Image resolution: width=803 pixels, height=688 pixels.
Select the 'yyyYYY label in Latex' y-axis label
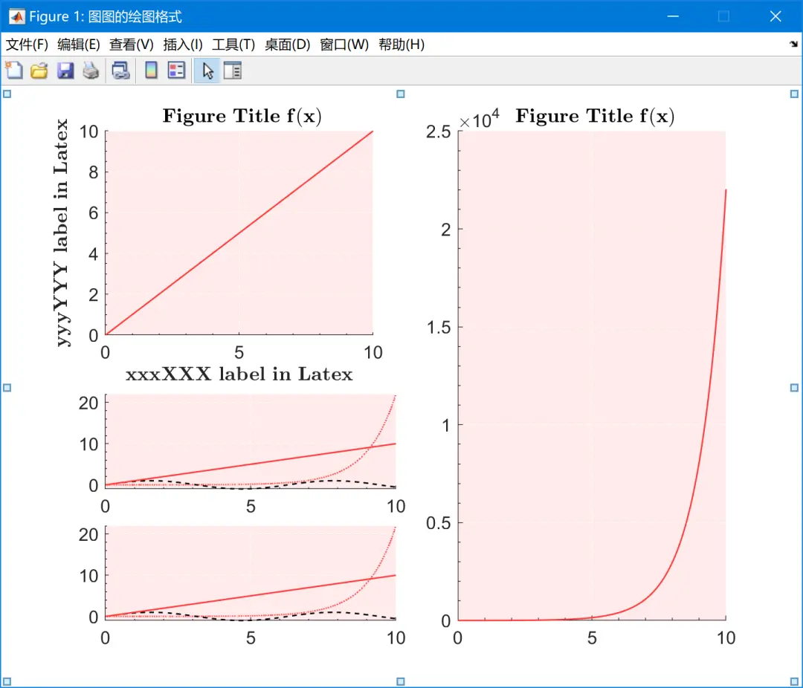click(61, 233)
